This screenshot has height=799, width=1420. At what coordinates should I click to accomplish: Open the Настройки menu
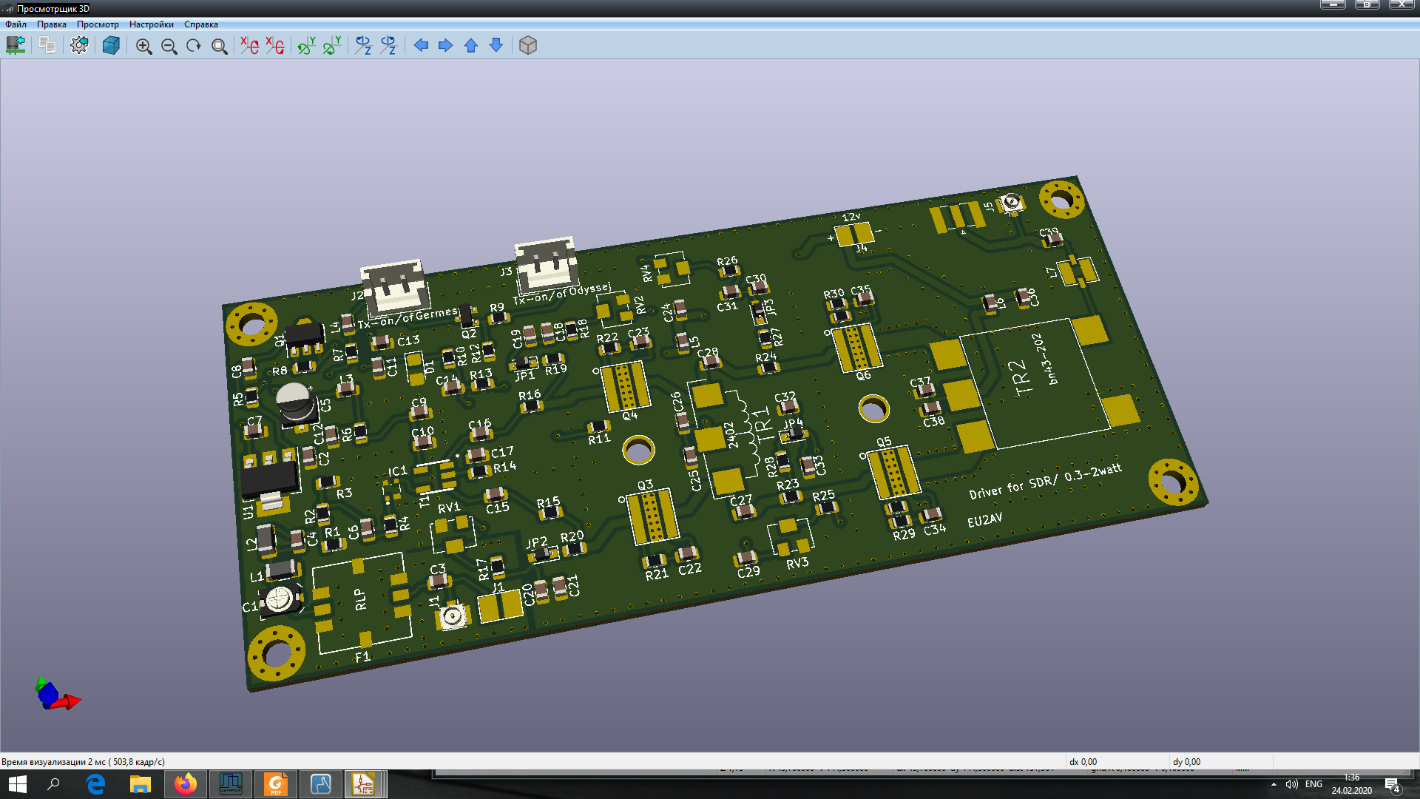[x=151, y=24]
